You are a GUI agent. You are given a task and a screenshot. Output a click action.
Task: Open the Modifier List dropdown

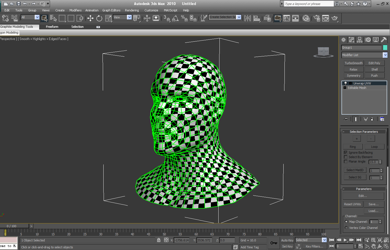click(x=385, y=55)
